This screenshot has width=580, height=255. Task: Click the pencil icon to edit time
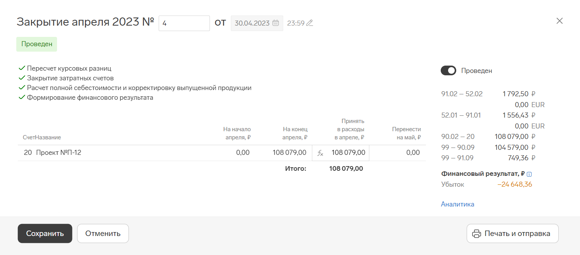click(309, 23)
